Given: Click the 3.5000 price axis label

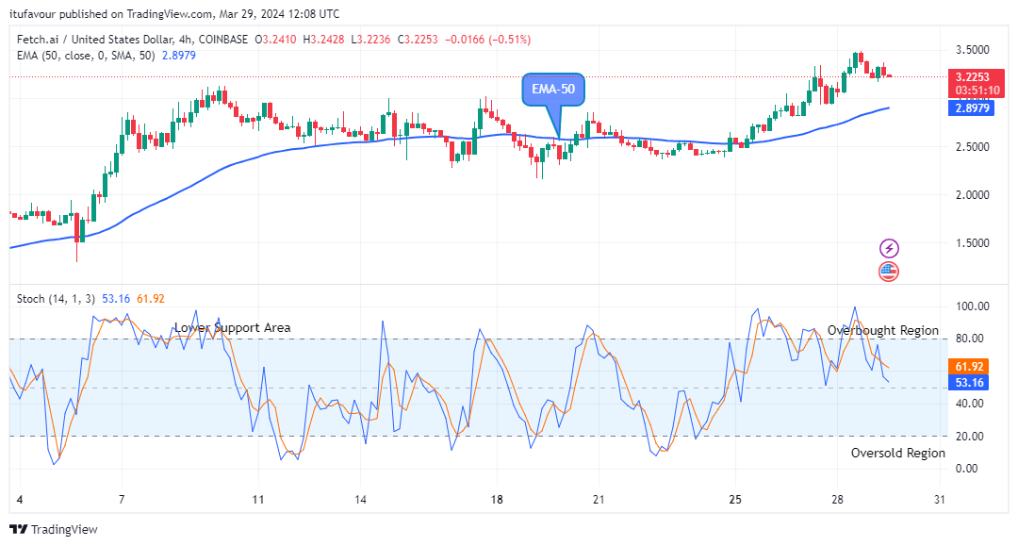Looking at the screenshot, I should click(x=972, y=50).
